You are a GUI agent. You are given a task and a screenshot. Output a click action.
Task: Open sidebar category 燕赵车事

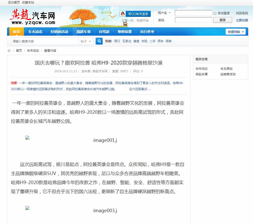201,74
